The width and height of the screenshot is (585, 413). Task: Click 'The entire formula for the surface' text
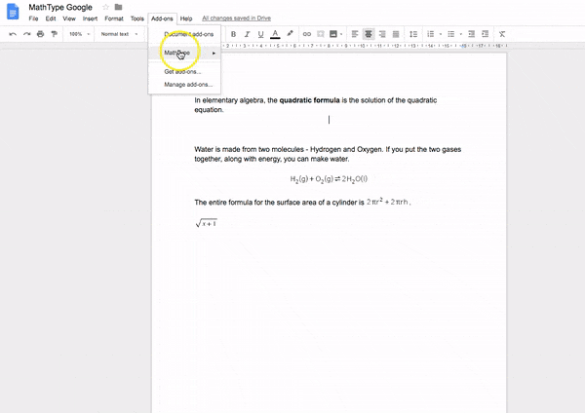pyautogui.click(x=279, y=203)
